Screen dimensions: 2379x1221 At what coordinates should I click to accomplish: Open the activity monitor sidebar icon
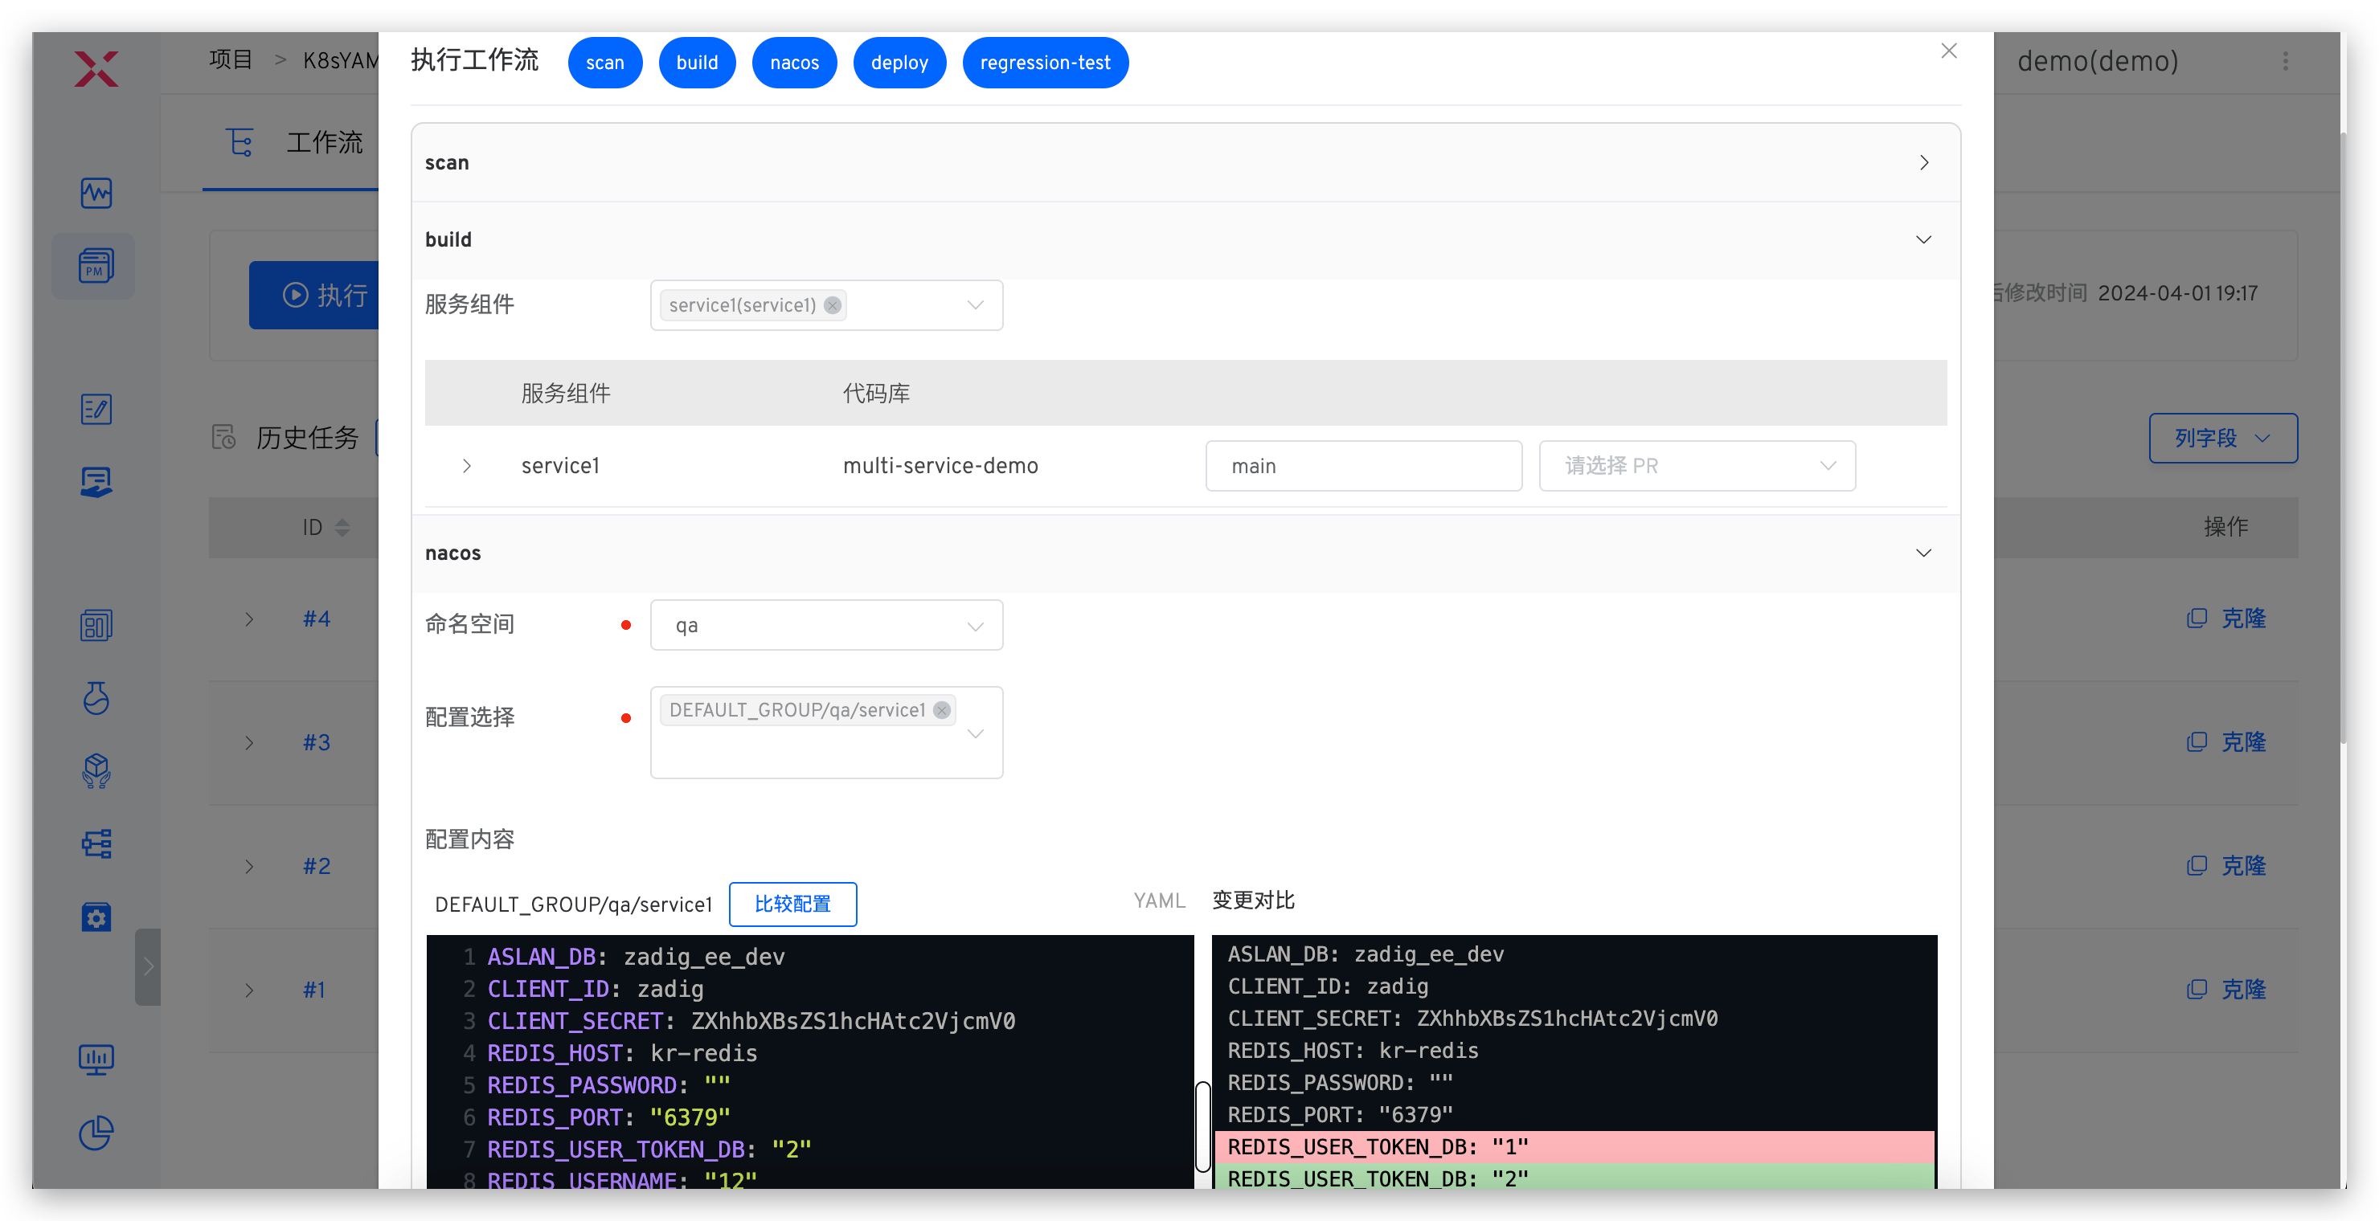coord(96,193)
